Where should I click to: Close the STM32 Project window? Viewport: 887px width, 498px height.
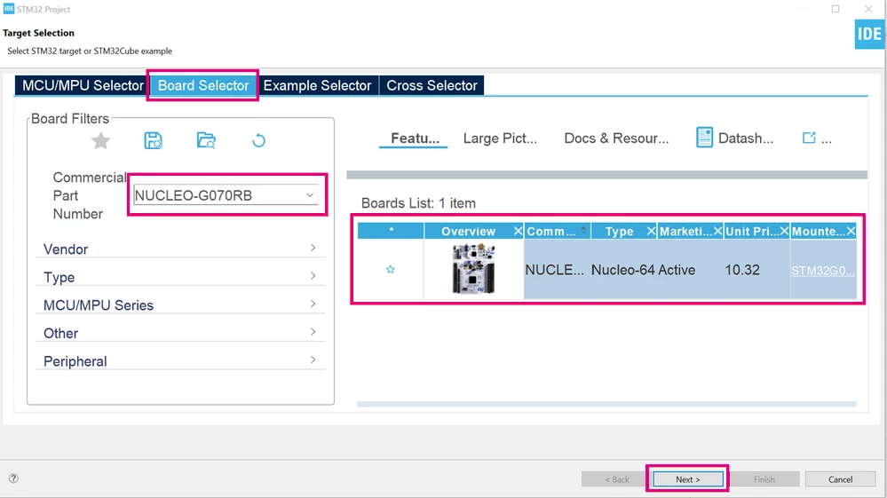[868, 9]
